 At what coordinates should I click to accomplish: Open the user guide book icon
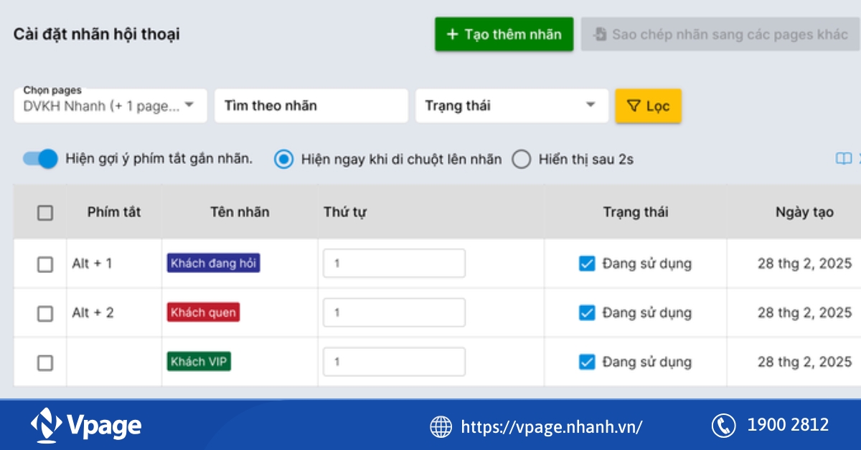click(x=844, y=158)
